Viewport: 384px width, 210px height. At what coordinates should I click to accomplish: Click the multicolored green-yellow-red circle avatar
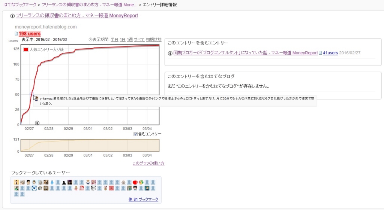point(141,182)
